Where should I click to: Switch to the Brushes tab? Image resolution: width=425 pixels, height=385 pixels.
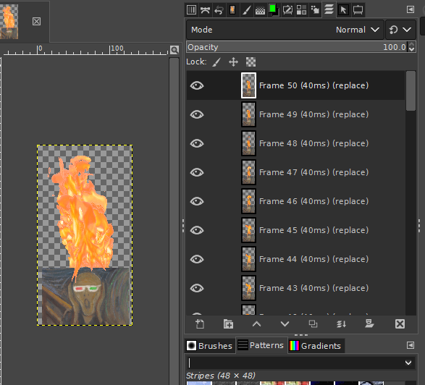[x=209, y=346]
